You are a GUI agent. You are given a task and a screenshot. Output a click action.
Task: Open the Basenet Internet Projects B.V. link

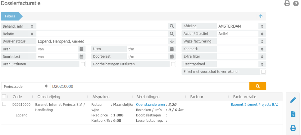tap(254, 105)
